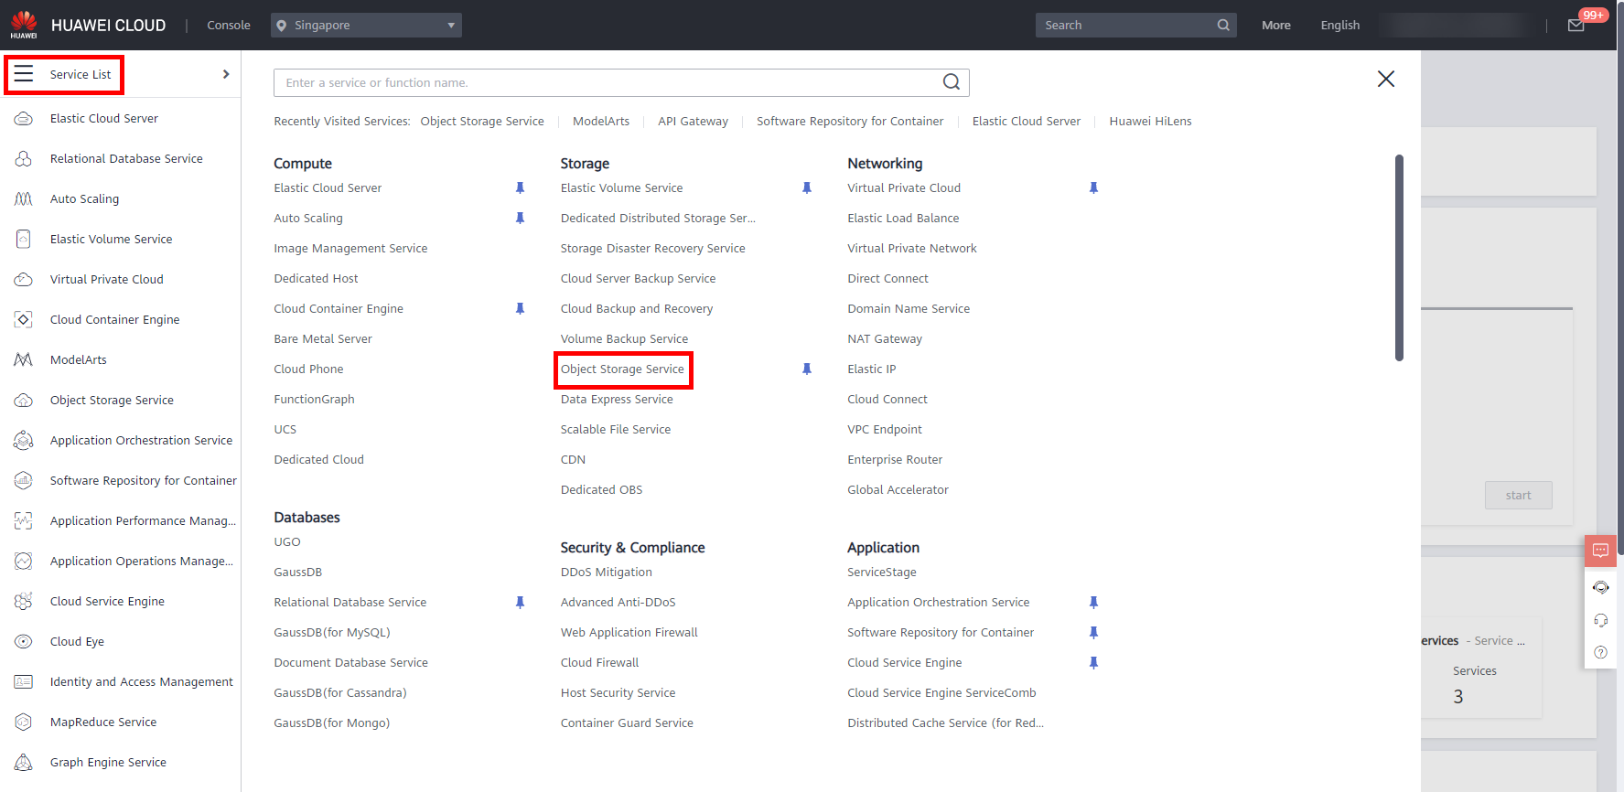Go to Console in the header
Viewport: 1624px width, 792px height.
click(x=229, y=26)
